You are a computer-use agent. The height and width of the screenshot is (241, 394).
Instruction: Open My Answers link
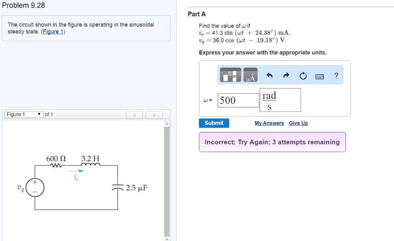(269, 123)
